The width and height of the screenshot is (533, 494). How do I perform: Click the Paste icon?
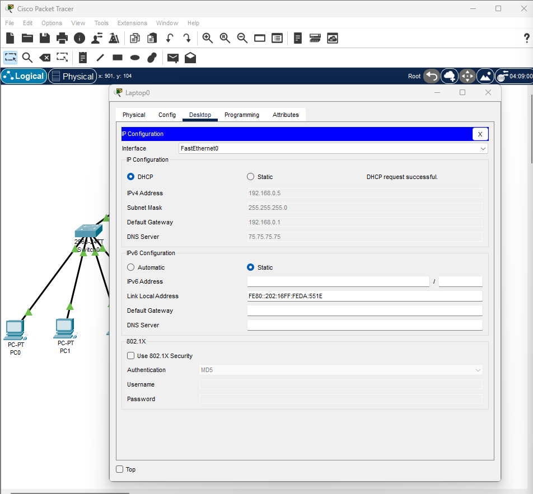[x=152, y=38]
